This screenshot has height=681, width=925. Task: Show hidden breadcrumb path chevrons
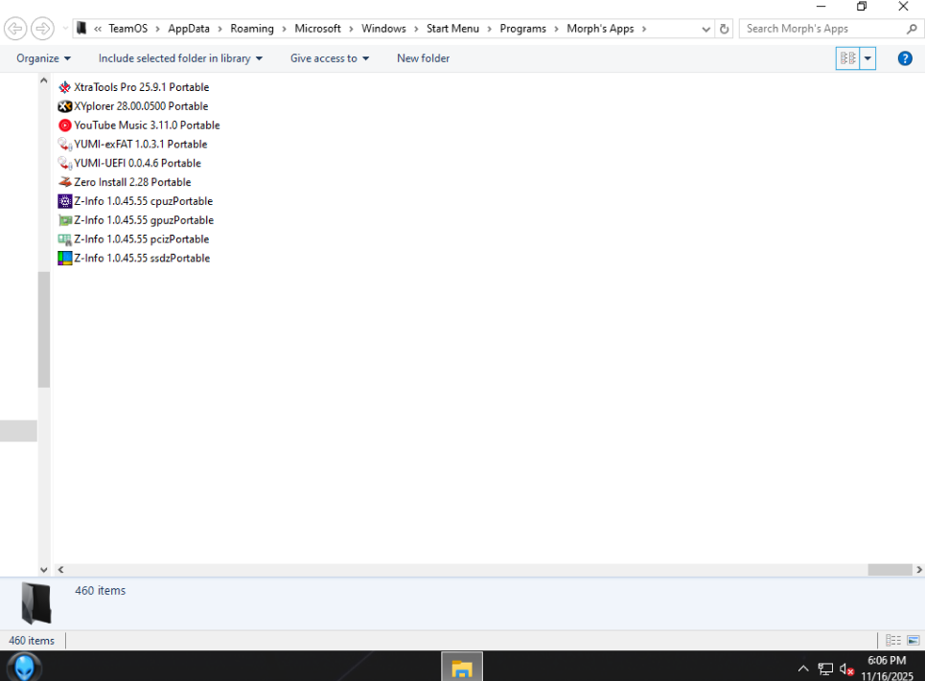(x=98, y=29)
